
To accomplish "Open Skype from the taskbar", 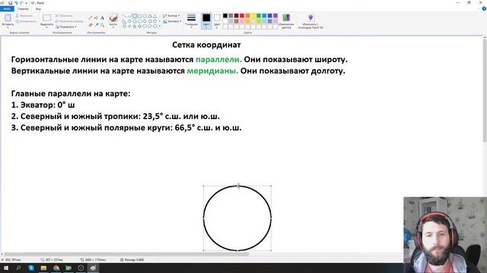I will coord(31,268).
